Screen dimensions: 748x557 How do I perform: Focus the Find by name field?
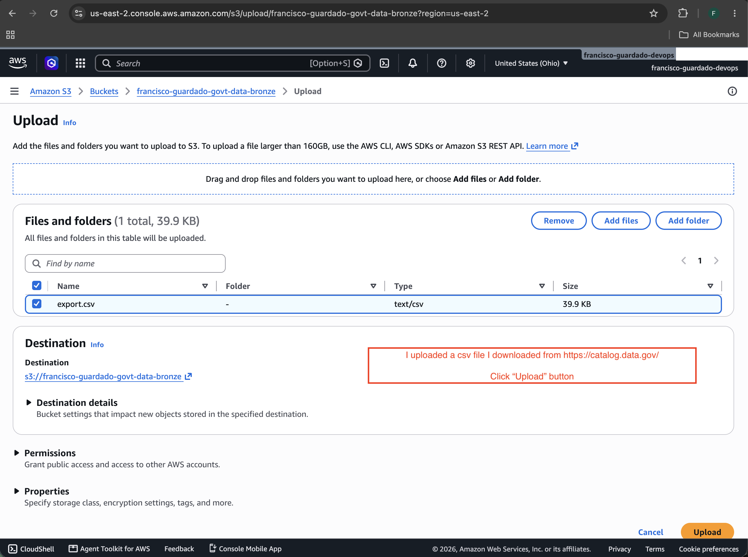point(125,263)
